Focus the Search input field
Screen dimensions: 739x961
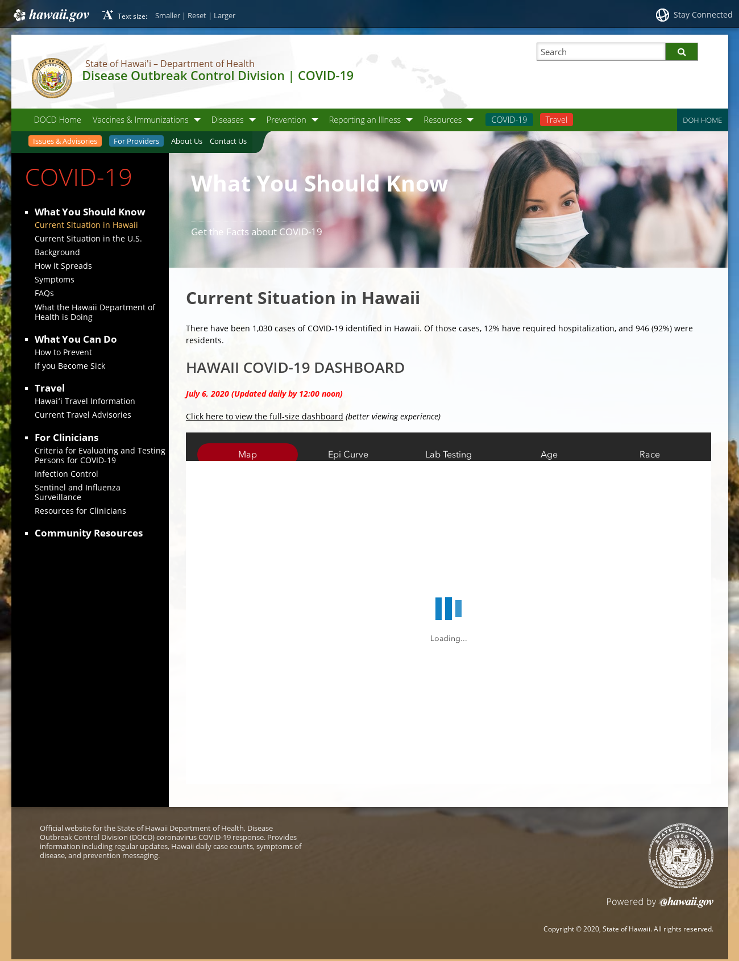[x=601, y=52]
